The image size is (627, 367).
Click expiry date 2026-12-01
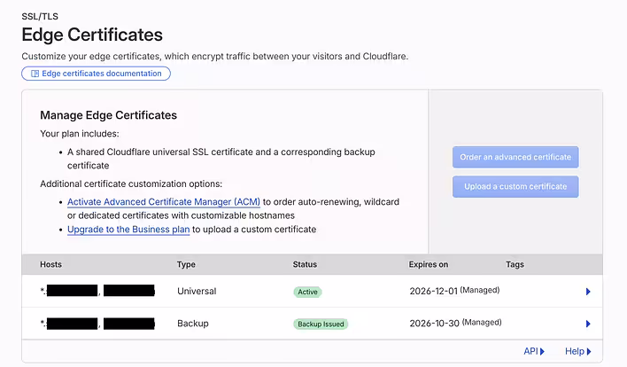433,292
